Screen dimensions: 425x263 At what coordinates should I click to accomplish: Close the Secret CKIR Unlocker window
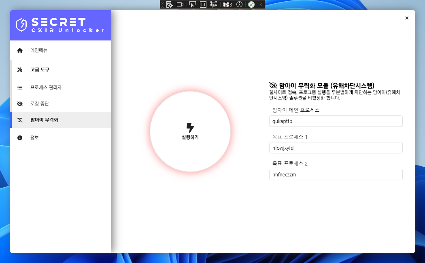pyautogui.click(x=406, y=18)
